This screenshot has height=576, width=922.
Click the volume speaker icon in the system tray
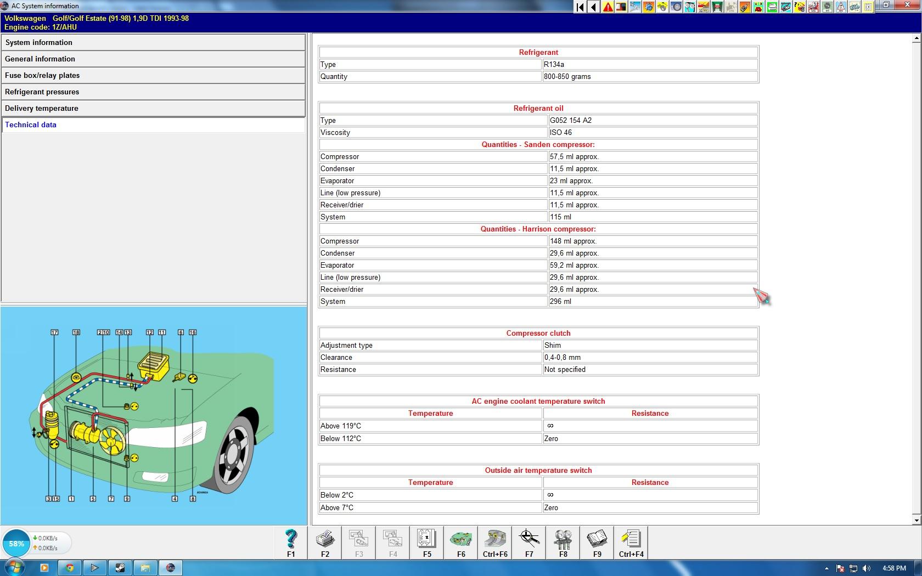pyautogui.click(x=867, y=568)
